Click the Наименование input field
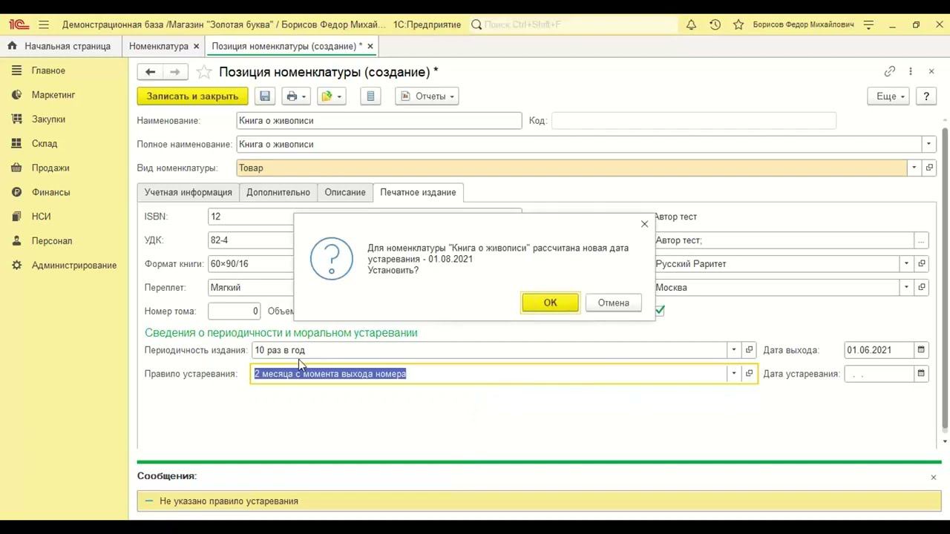 [379, 121]
